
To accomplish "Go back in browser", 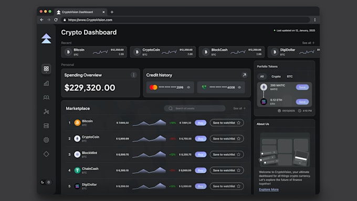I will coord(41,20).
